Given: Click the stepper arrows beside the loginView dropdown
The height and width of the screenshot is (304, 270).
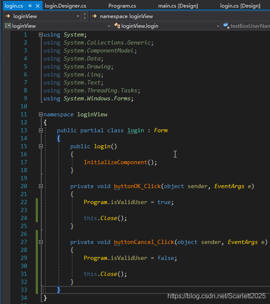Looking at the screenshot, I should 85,16.
